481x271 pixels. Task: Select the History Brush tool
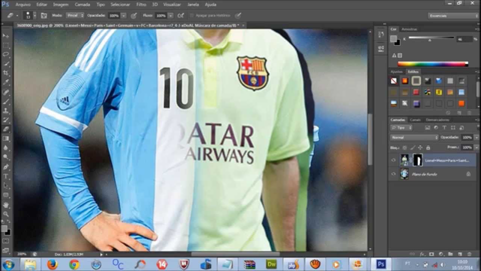coord(6,120)
